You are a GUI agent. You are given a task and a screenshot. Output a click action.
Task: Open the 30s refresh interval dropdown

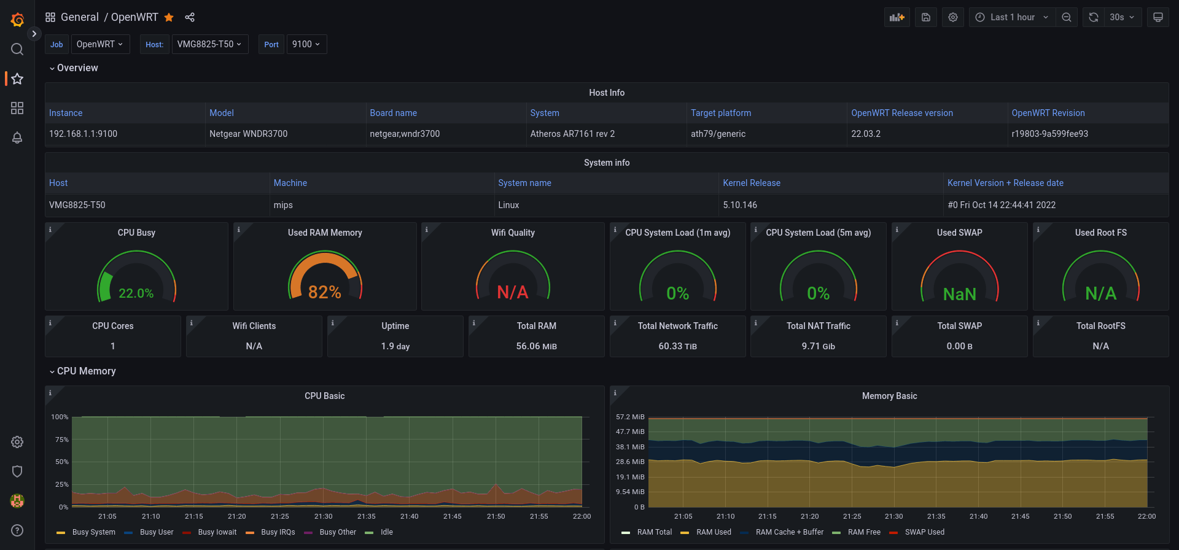[1123, 17]
